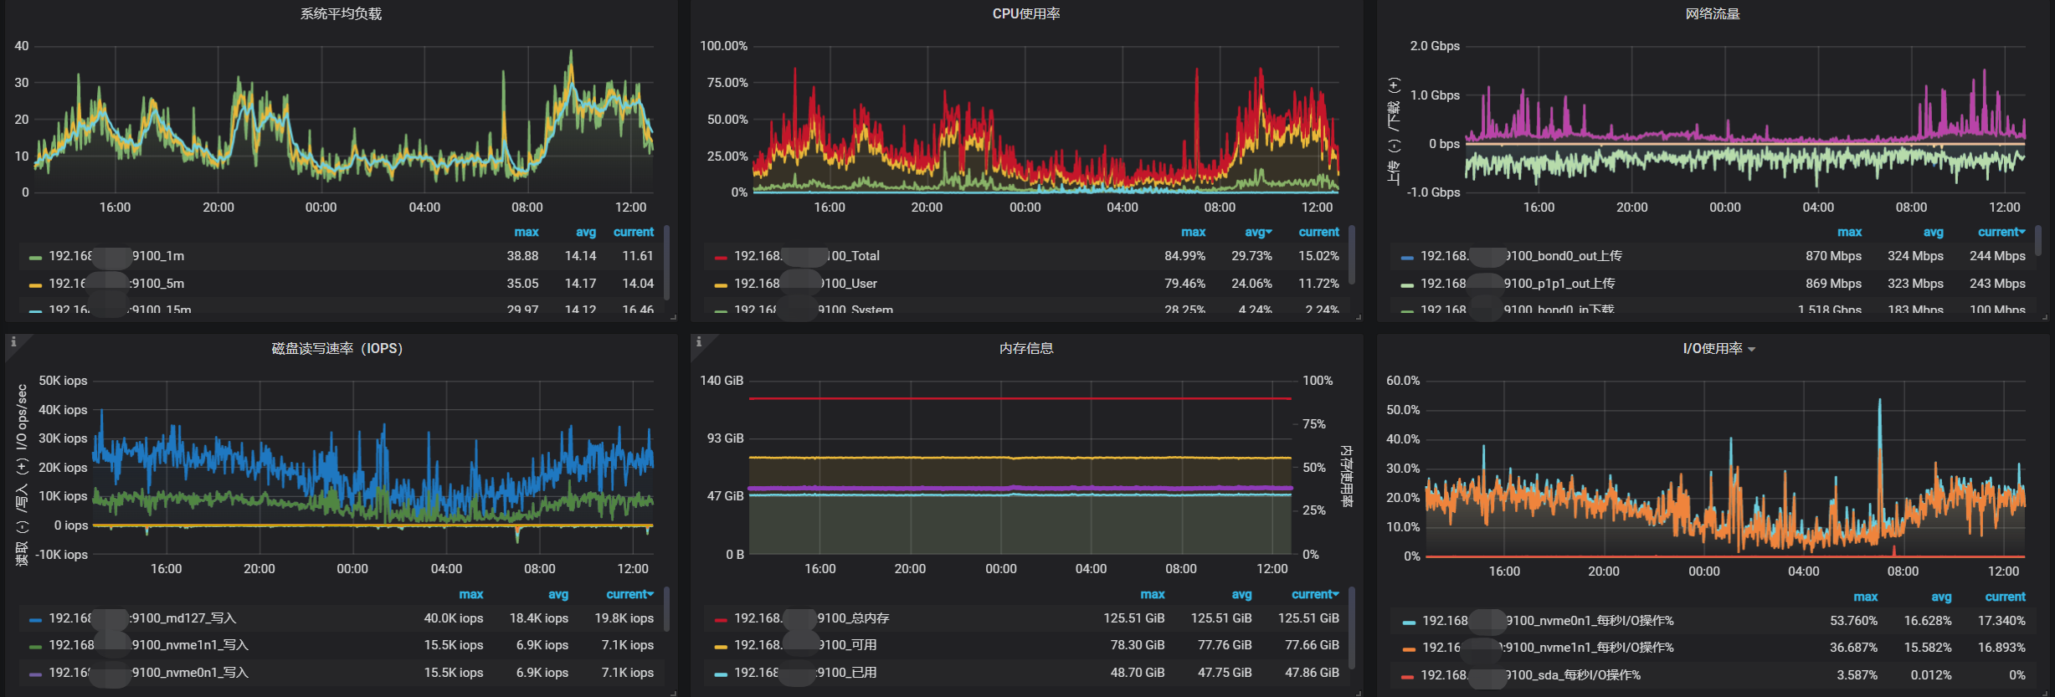Click the red swatch of 总内存 series
The width and height of the screenshot is (2055, 697).
click(721, 619)
